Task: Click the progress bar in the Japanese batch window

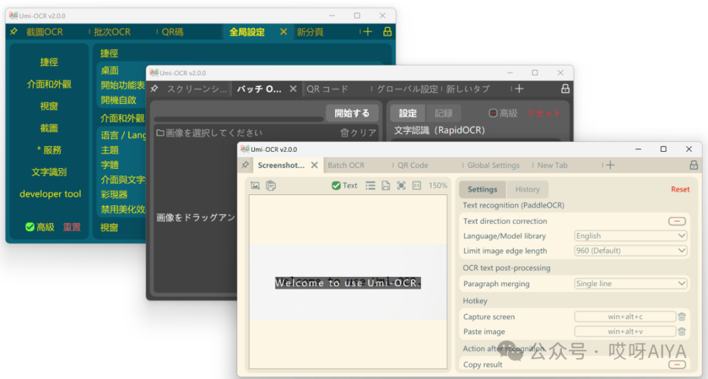Action: [239, 119]
